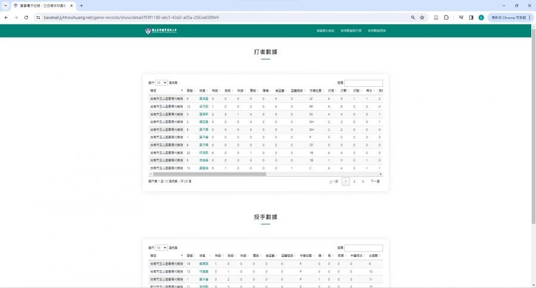The width and height of the screenshot is (536, 288).
Task: Sort pitcher table by team column
Action: (x=167, y=255)
